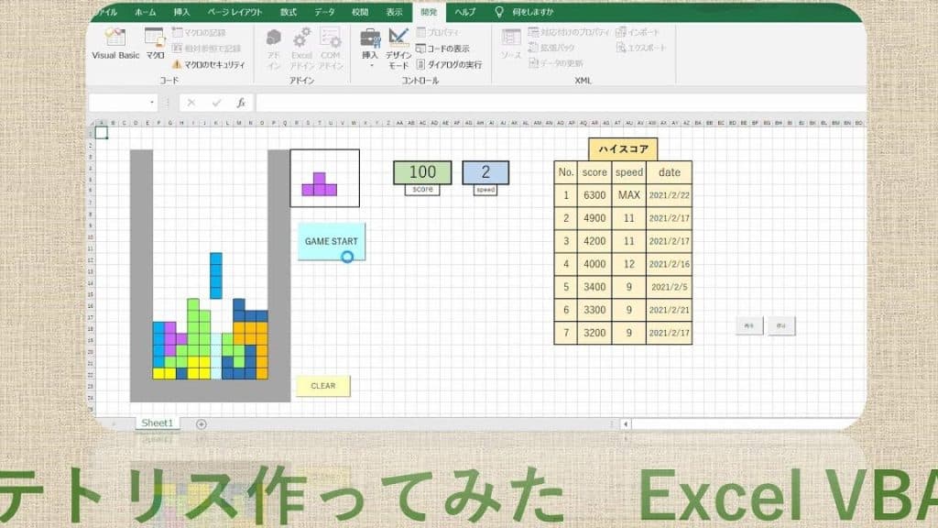Screen dimensions: 938x528
Task: Open Excel アドイン manager
Action: tap(302, 49)
